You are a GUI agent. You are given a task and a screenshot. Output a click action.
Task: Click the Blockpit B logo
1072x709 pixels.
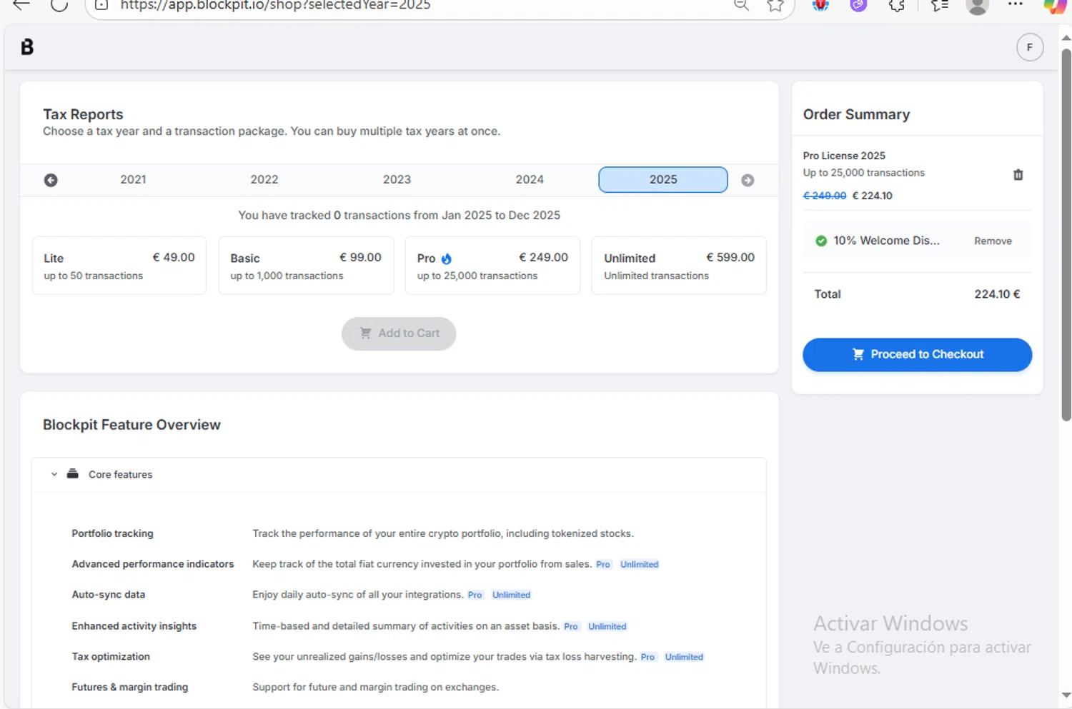tap(27, 47)
